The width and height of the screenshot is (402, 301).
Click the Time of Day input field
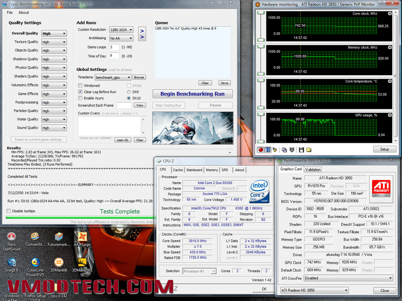[114, 56]
